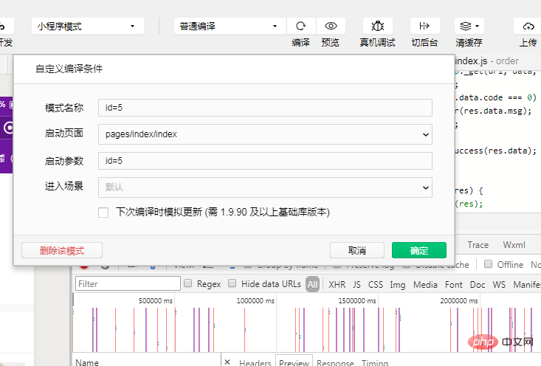
Task: Open the 小程序模式 mode dropdown
Action: [87, 26]
